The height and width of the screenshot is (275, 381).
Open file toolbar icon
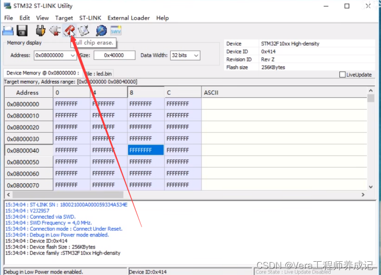point(8,31)
